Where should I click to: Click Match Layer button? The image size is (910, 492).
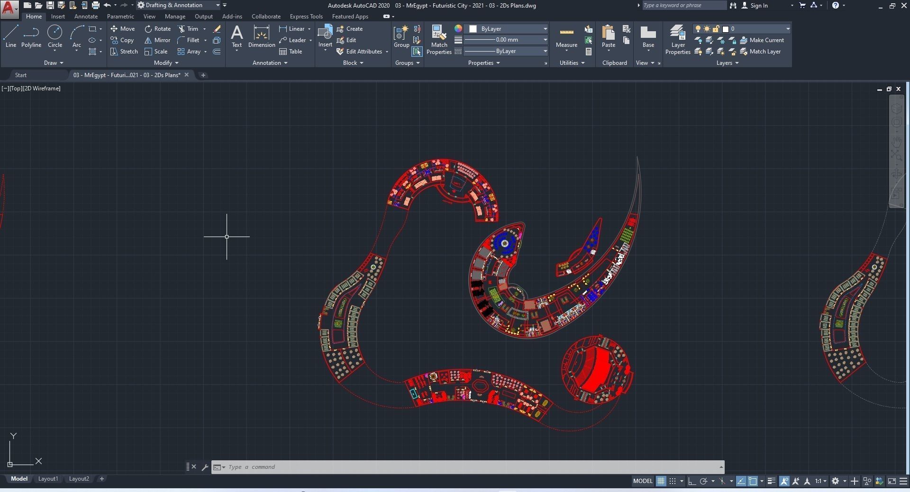coord(760,52)
